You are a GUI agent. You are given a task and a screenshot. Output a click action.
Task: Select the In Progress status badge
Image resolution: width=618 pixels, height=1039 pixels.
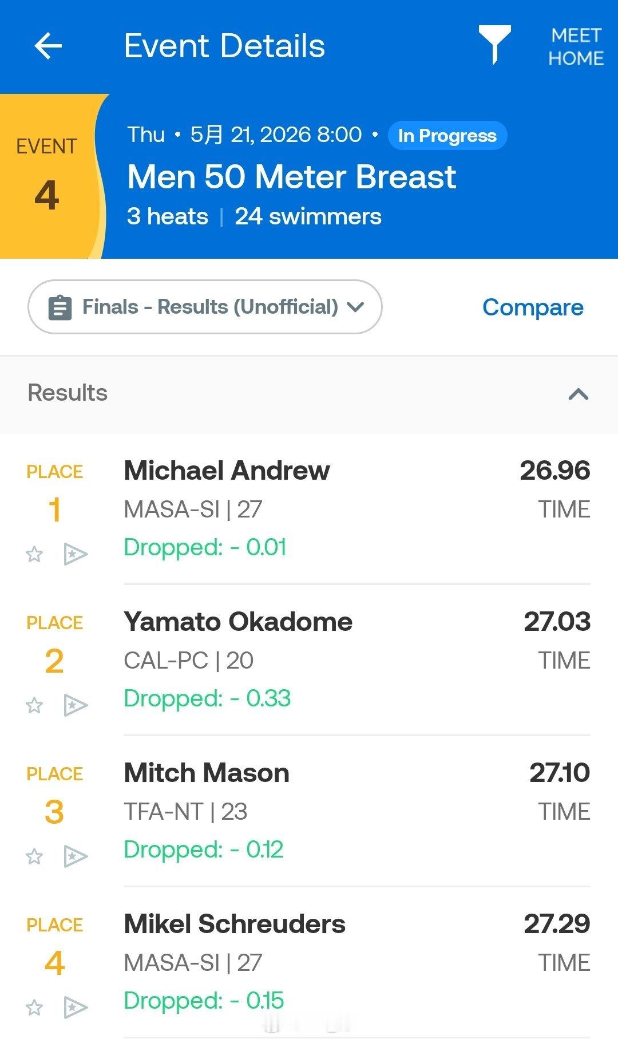point(447,136)
